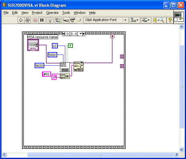Select the VISA Configure Serial Port node
The height and width of the screenshot is (159, 186).
(x=65, y=67)
